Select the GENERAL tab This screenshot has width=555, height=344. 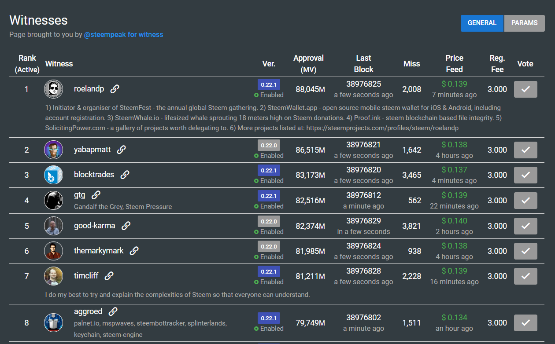click(482, 23)
